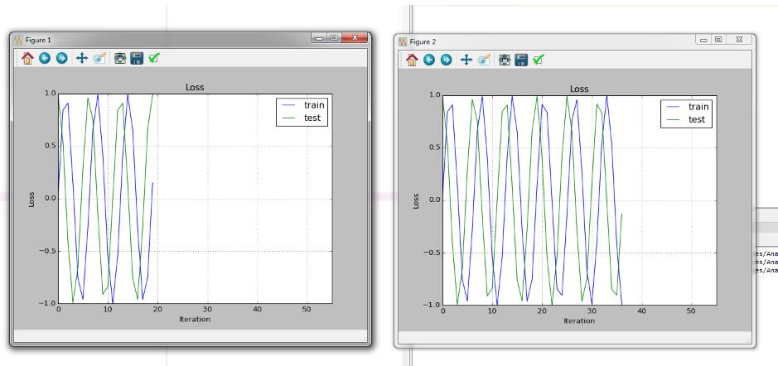The width and height of the screenshot is (778, 366).
Task: Click green checkmark icon in Figure 2 toolbar
Action: 539,60
